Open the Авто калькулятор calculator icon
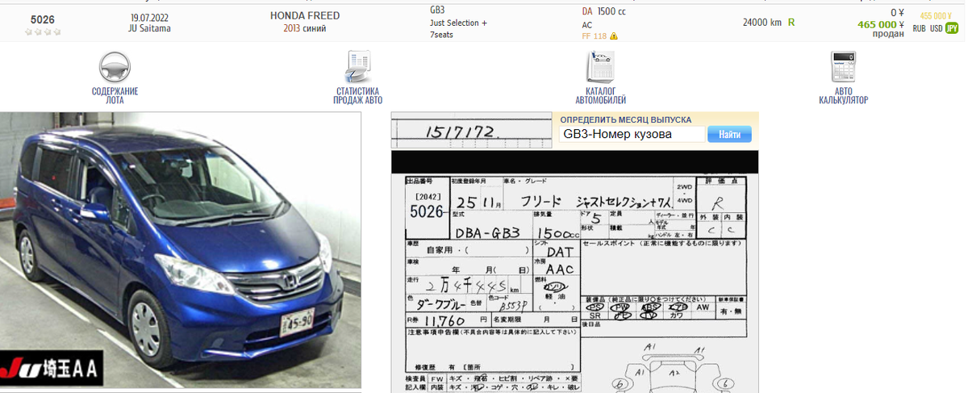Screen dimensions: 968x393 [x=843, y=67]
